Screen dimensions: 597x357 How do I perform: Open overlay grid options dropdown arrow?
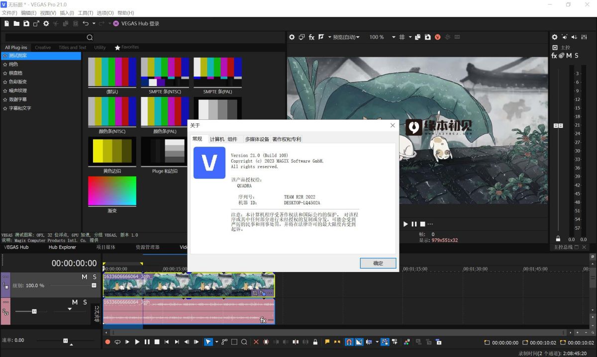[x=410, y=37]
